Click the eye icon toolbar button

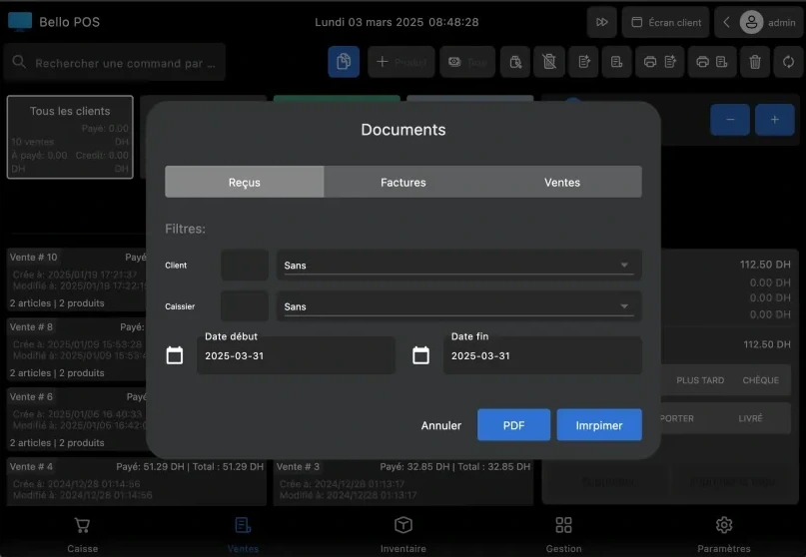pos(467,62)
